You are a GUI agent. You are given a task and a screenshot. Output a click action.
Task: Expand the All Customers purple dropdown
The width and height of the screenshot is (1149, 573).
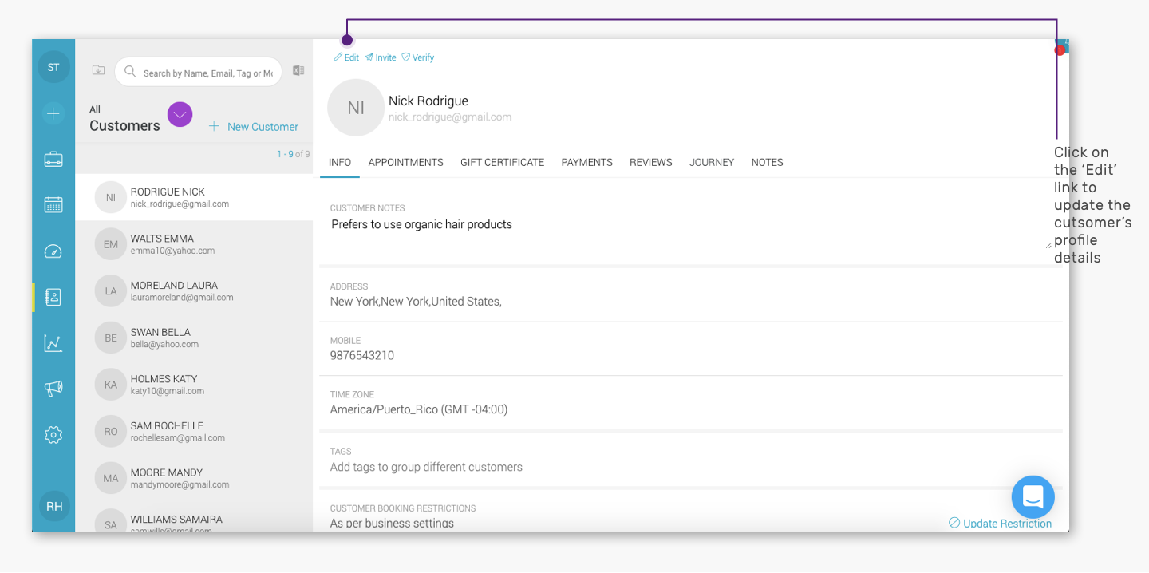(x=180, y=115)
